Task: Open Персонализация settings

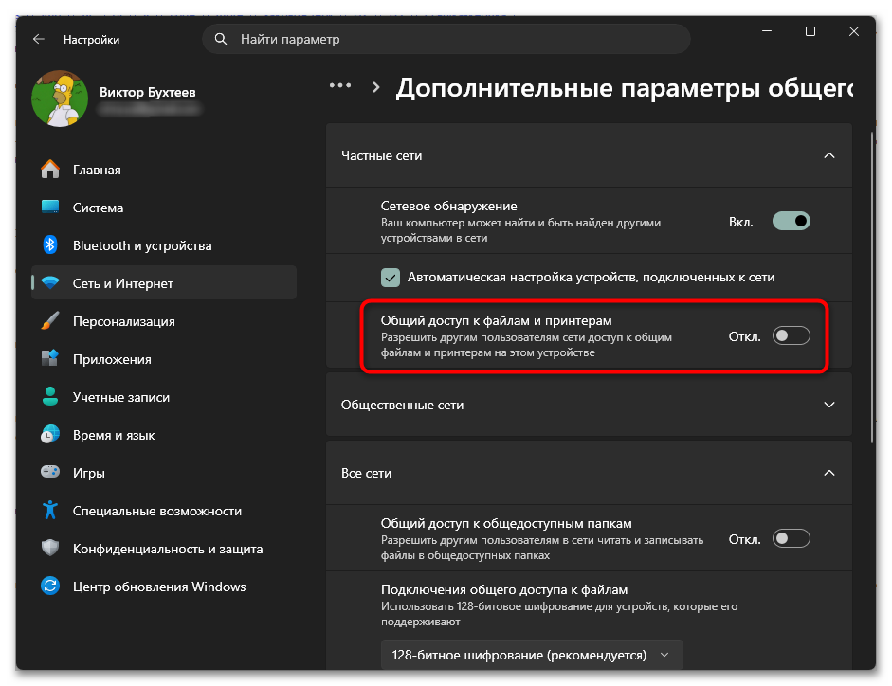Action: [x=164, y=321]
